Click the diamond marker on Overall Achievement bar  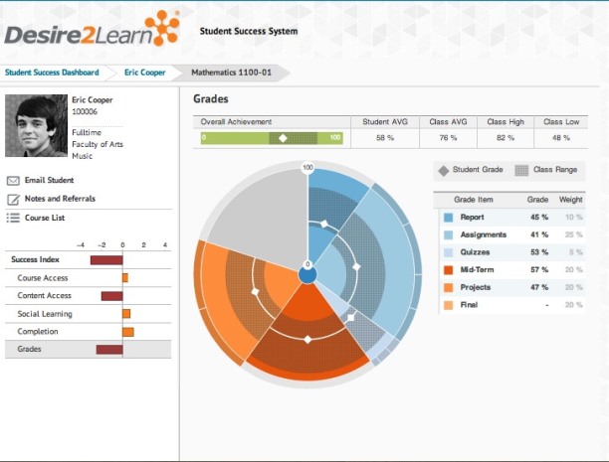click(x=283, y=137)
